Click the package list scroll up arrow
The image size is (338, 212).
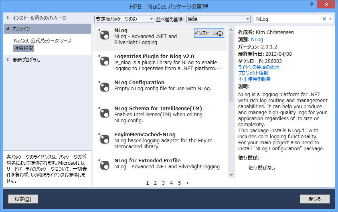click(231, 30)
